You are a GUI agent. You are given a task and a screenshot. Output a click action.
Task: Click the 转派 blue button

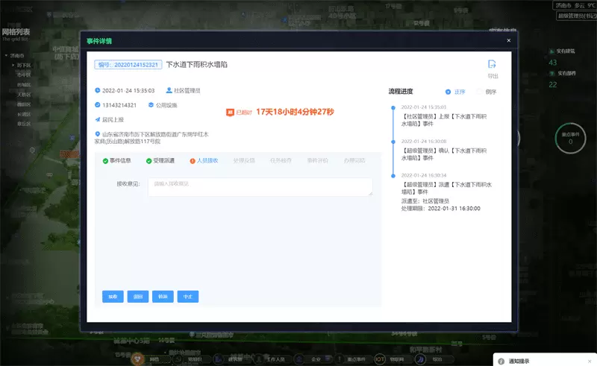[163, 297]
